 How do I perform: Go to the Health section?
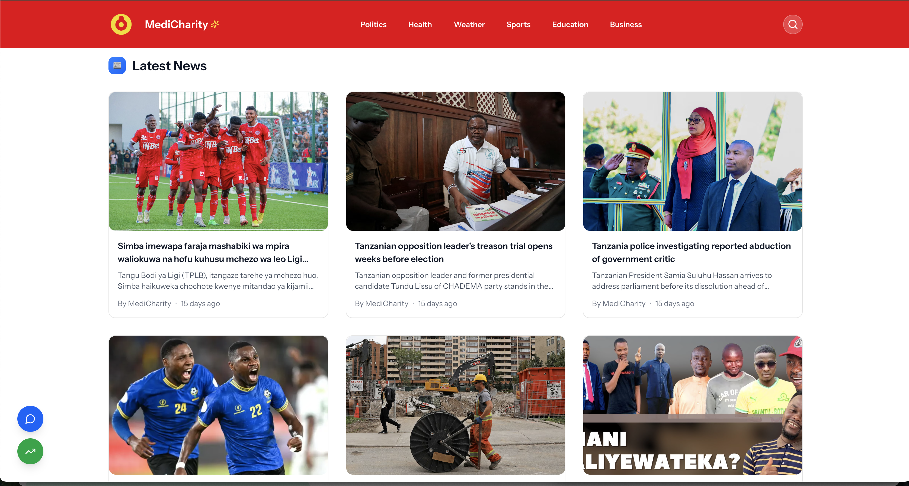420,24
